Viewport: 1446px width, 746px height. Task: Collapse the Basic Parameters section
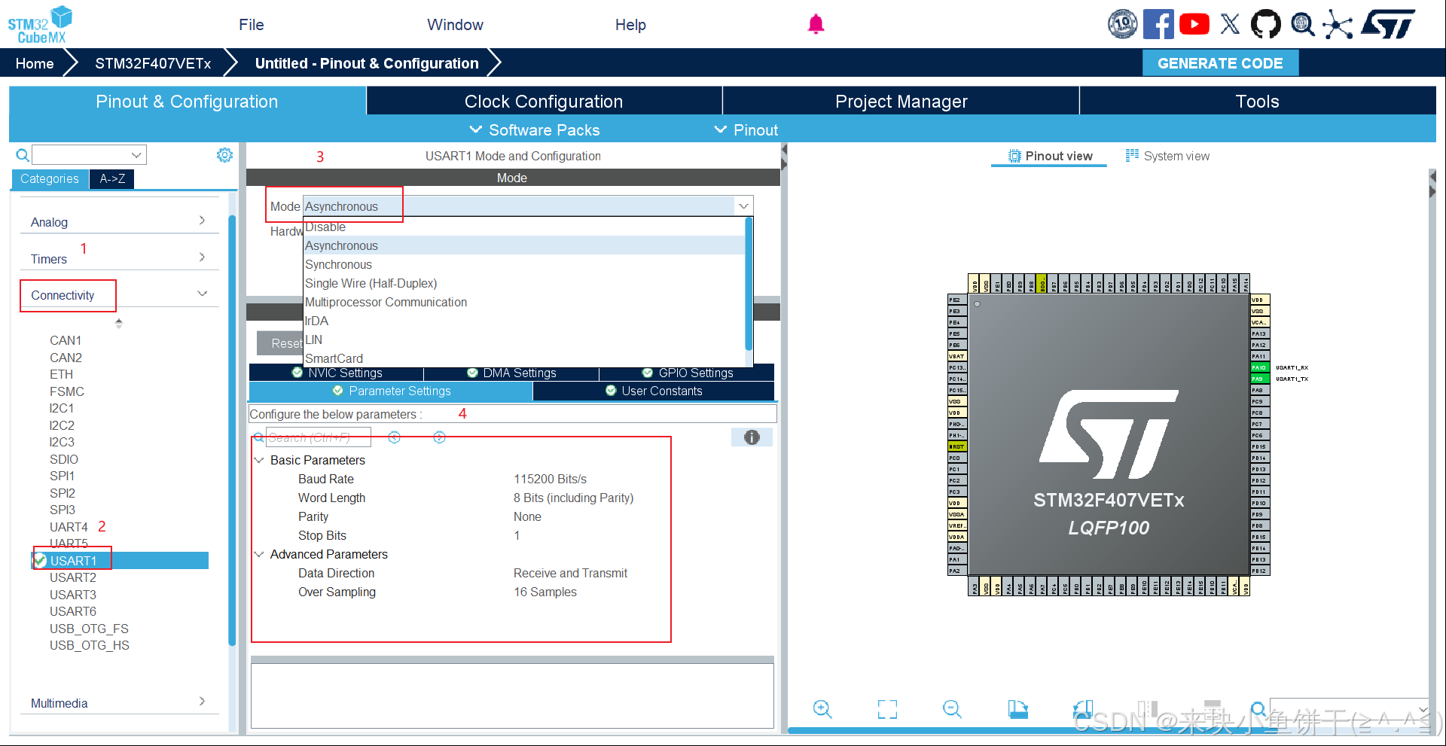click(x=260, y=460)
